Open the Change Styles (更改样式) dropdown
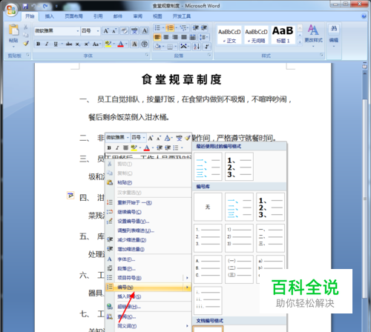Viewport: 371px width, 332px height. (x=313, y=36)
